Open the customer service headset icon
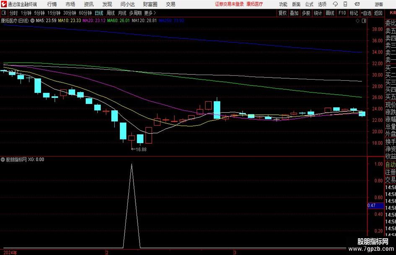The image size is (396, 255). 335,4
